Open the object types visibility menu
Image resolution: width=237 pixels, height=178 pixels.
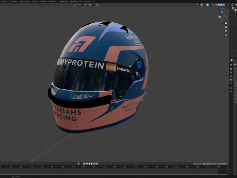[198, 5]
